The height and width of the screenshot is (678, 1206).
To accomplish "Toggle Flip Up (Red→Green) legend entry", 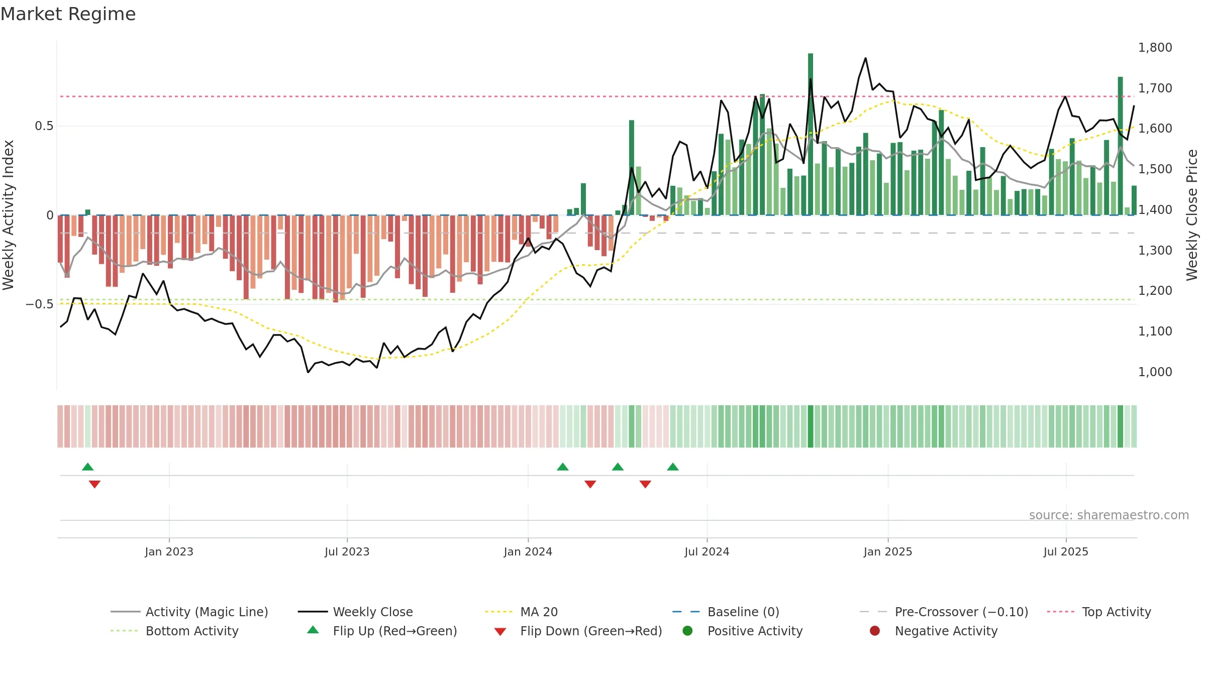I will pos(382,631).
